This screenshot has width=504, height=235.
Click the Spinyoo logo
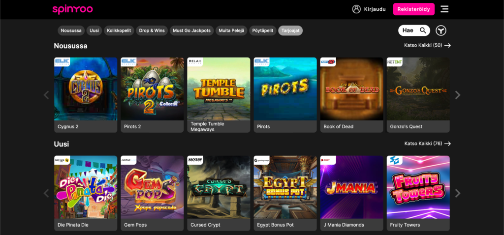(73, 9)
